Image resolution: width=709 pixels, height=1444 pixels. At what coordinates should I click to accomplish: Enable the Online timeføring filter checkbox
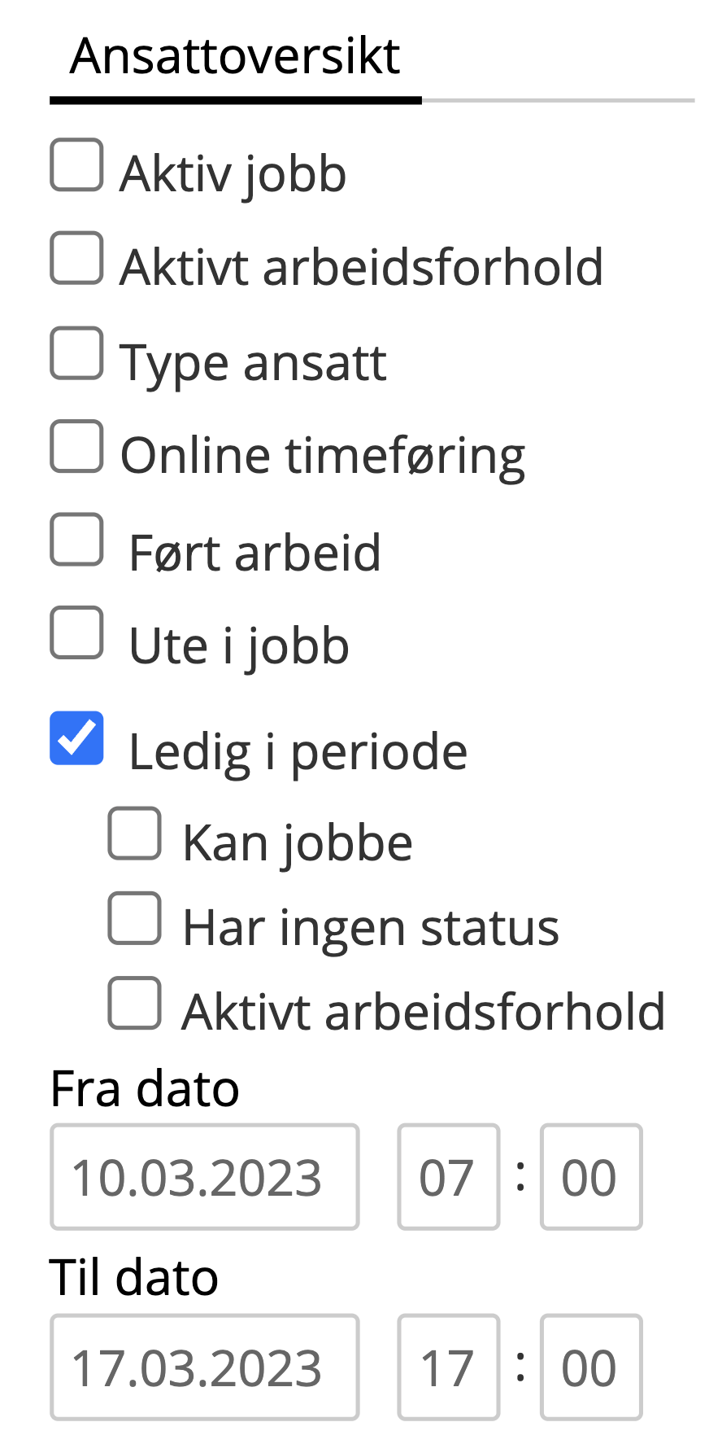[76, 447]
